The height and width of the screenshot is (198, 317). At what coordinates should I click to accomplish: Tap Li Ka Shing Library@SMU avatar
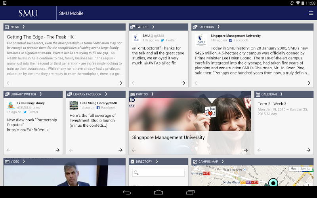(x=74, y=105)
